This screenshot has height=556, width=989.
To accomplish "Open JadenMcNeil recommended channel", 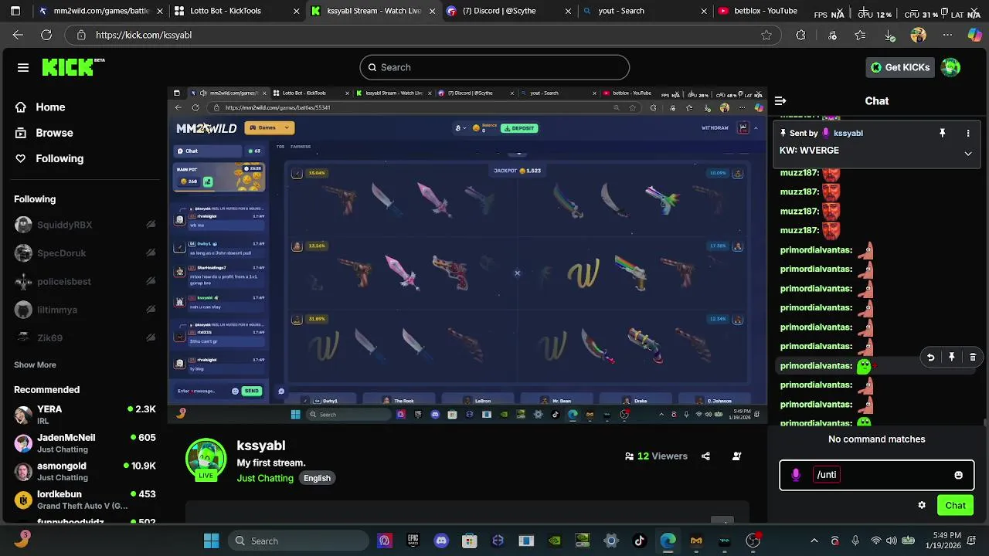I will click(85, 443).
